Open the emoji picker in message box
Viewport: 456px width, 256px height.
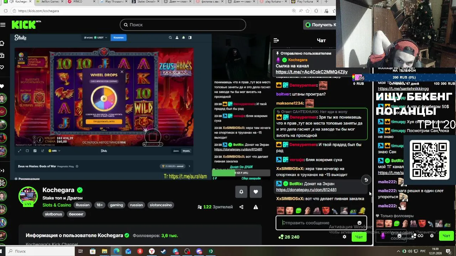click(359, 223)
